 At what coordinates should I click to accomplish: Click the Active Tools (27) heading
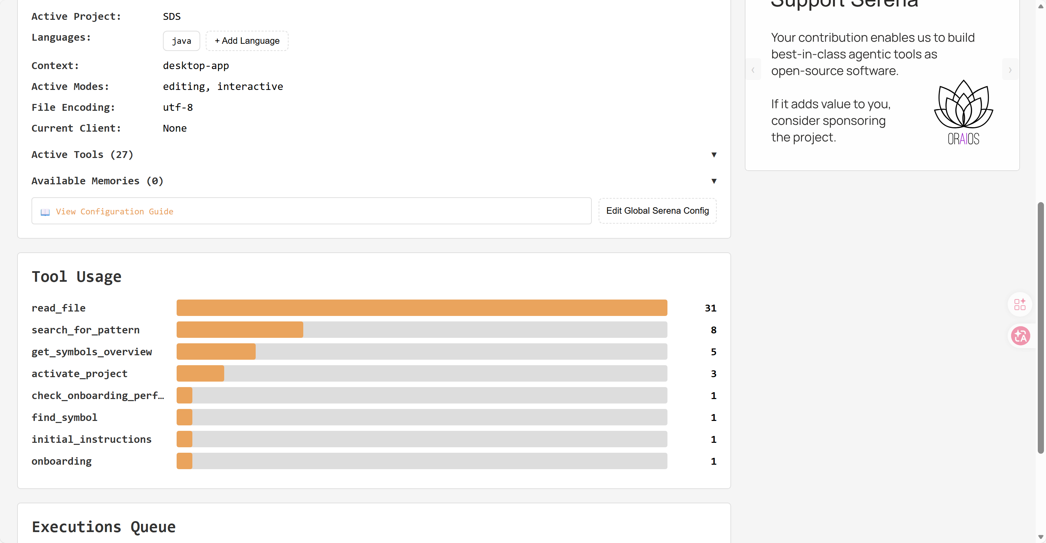pyautogui.click(x=82, y=155)
